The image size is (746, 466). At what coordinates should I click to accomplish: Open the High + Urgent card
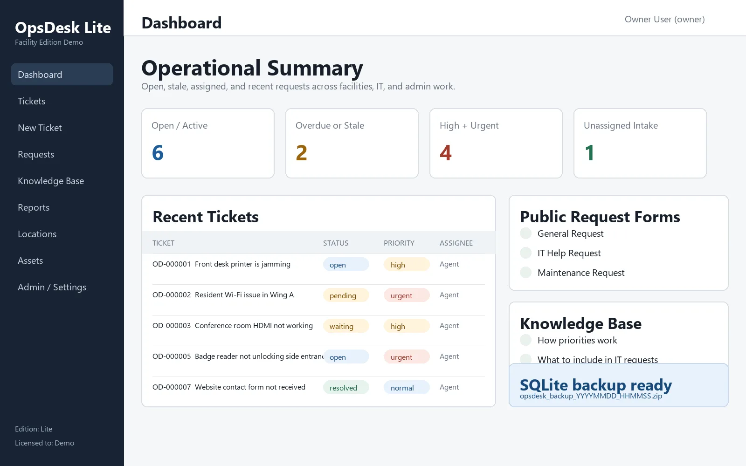click(496, 143)
